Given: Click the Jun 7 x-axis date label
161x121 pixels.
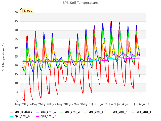Looking at the screenshot, I should (x=146, y=104).
